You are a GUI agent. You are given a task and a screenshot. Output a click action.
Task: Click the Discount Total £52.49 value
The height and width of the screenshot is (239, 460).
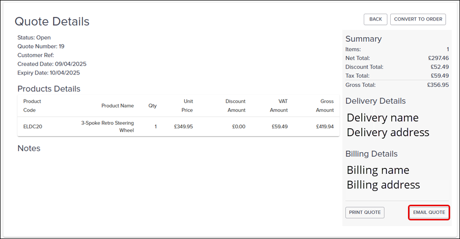tap(439, 67)
